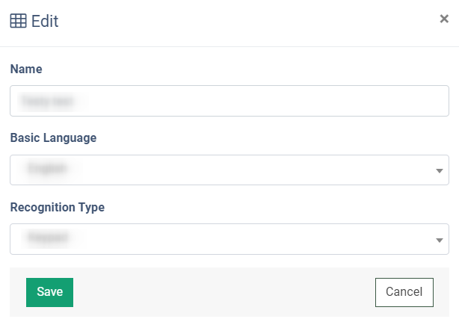Click the blurred selected Recognition Type value
Image resolution: width=459 pixels, height=322 pixels.
click(x=48, y=238)
